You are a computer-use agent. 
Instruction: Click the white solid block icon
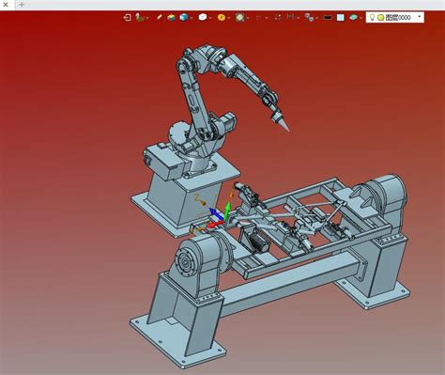click(x=203, y=17)
